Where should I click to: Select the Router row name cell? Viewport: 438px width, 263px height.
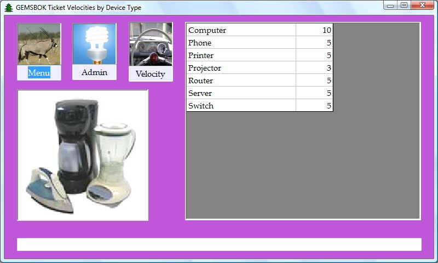point(241,81)
